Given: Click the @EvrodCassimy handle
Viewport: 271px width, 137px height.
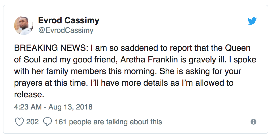Looking at the screenshot, I should 66,30.
